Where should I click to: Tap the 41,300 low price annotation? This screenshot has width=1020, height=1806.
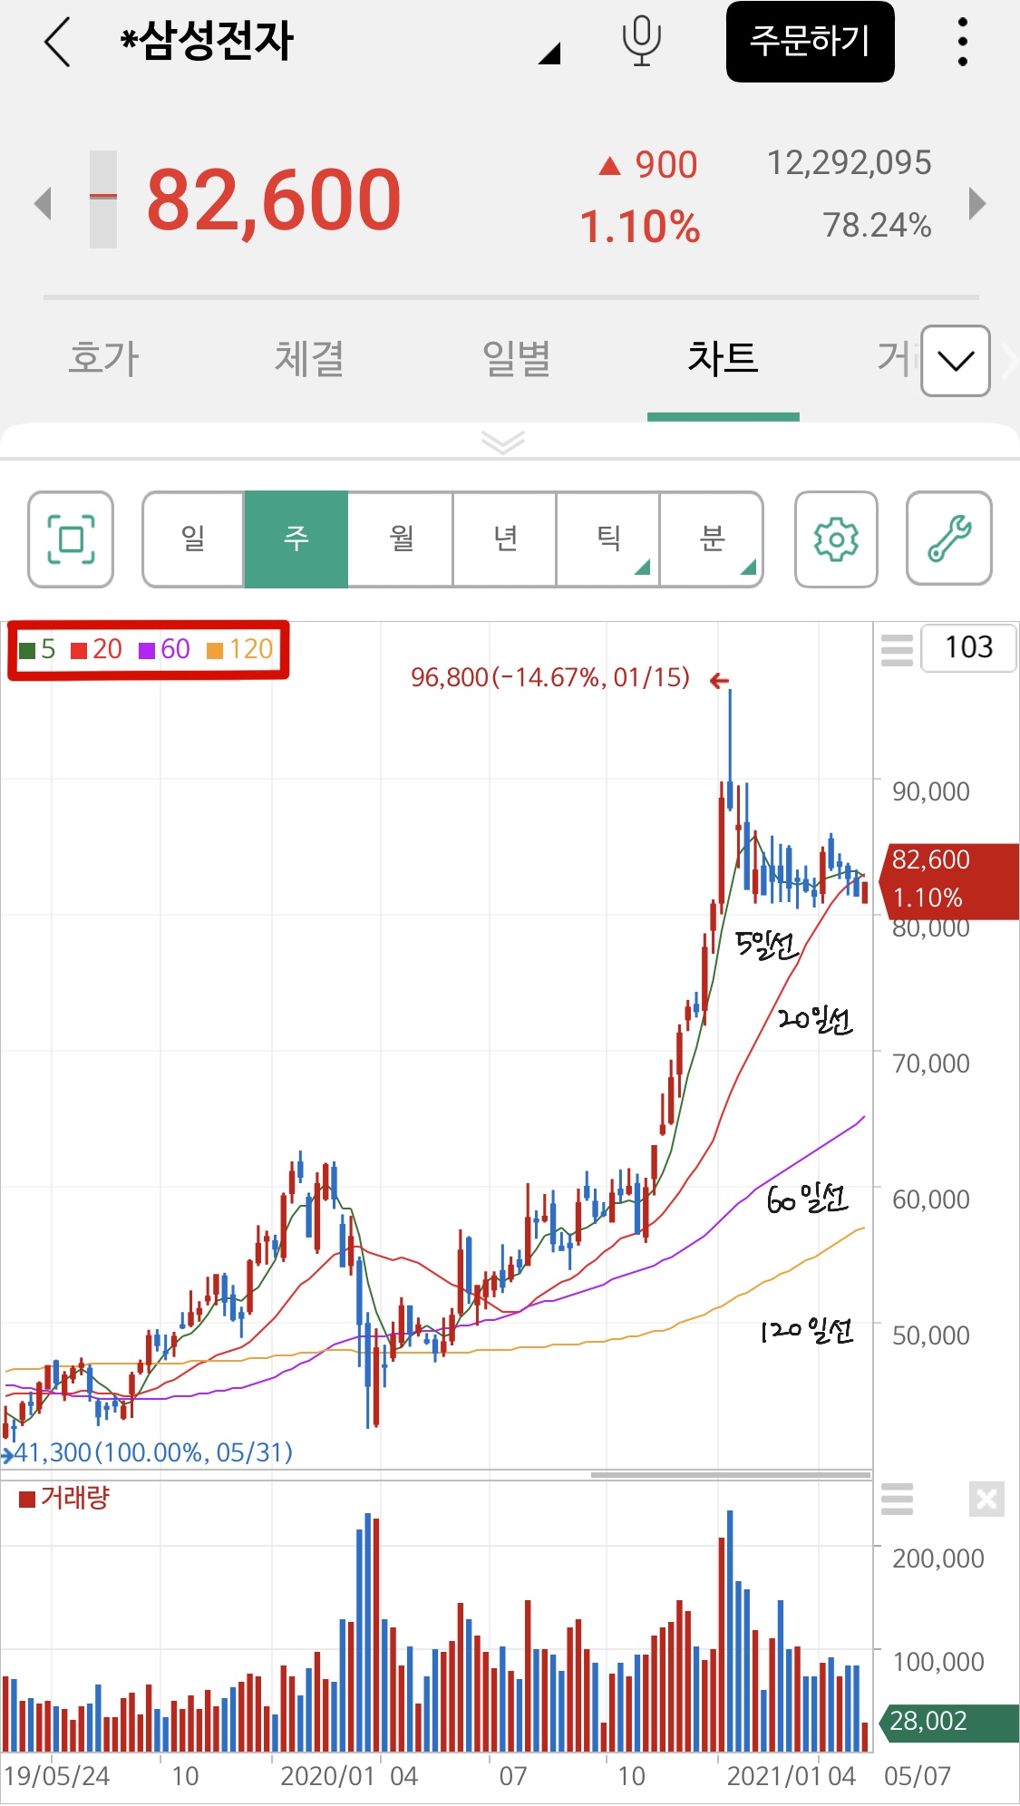point(152,1452)
